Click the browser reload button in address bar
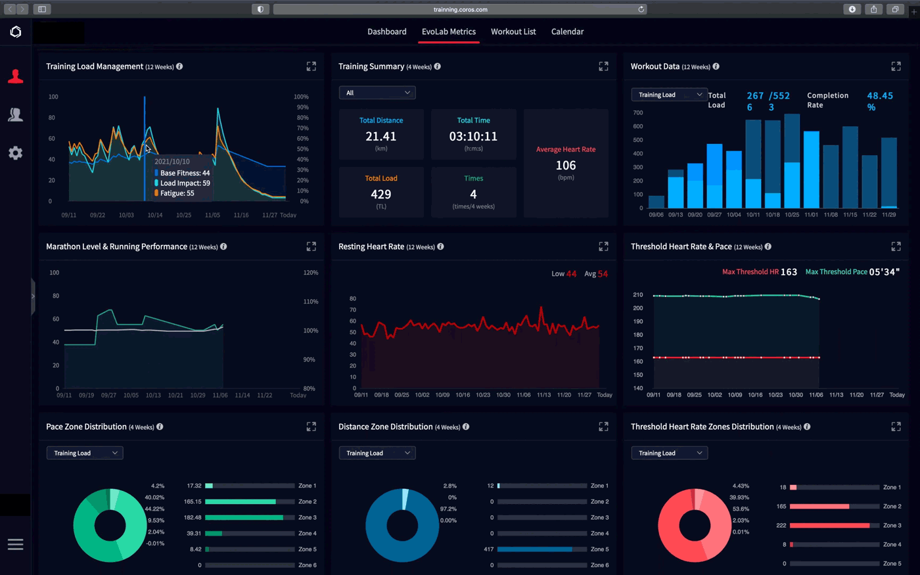 coord(641,9)
